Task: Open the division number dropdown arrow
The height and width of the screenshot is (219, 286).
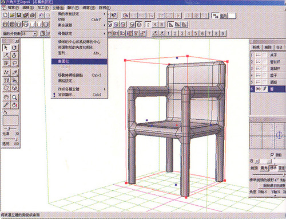Action: 35,34
